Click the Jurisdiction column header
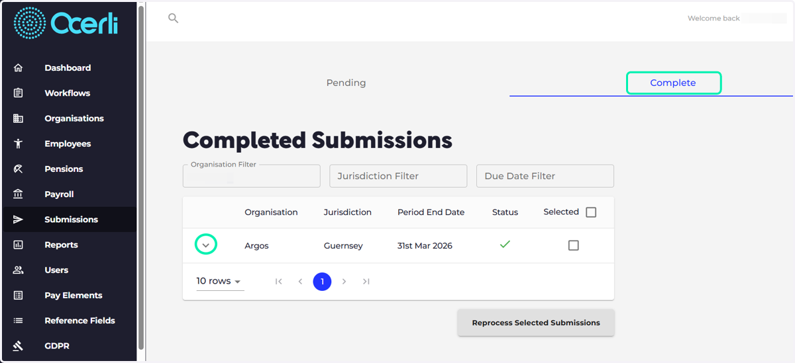 348,212
